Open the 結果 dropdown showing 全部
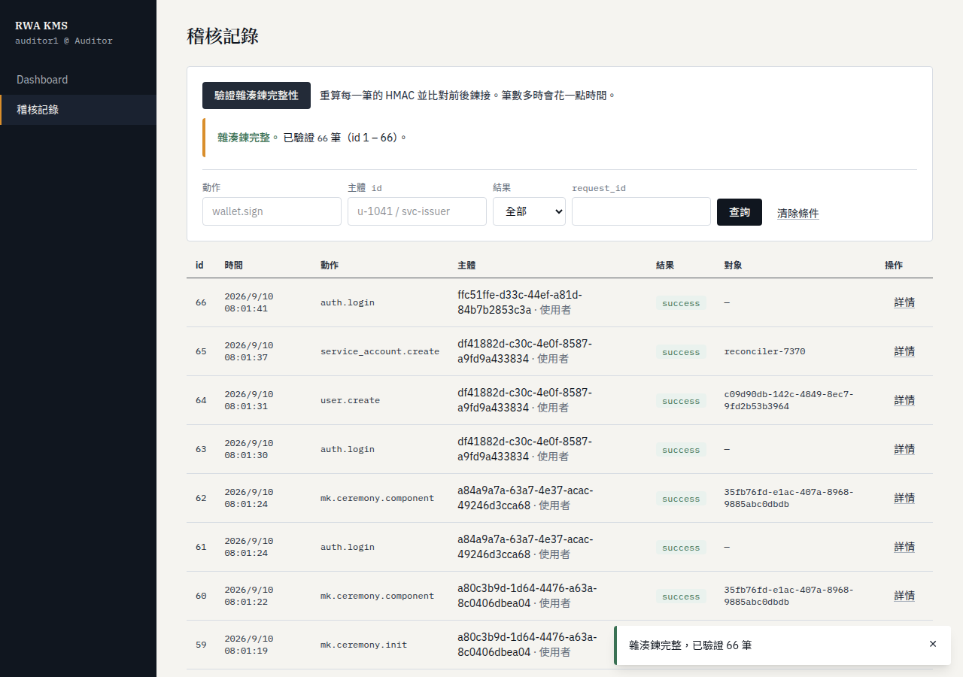963x677 pixels. 529,211
